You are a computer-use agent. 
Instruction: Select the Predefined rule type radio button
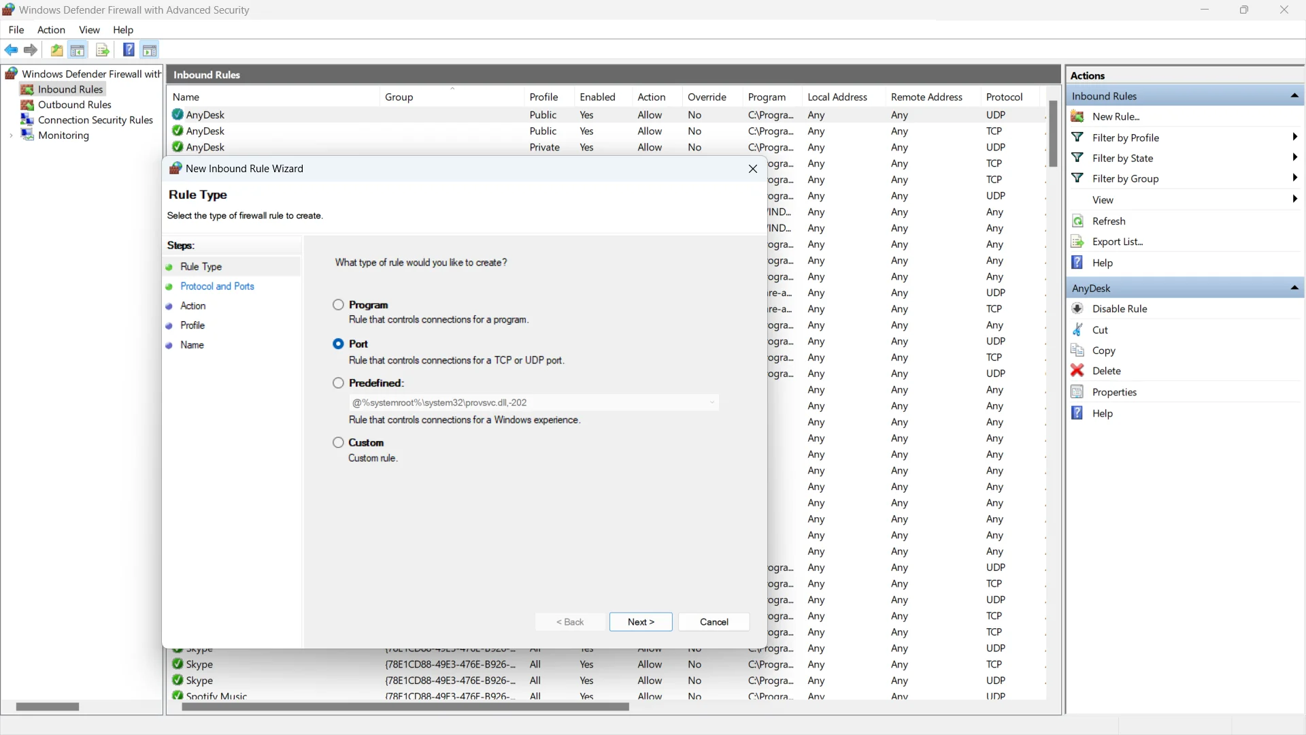point(338,383)
